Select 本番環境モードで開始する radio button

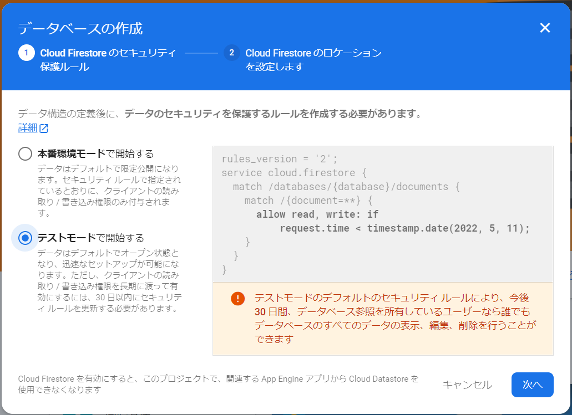[x=25, y=154]
